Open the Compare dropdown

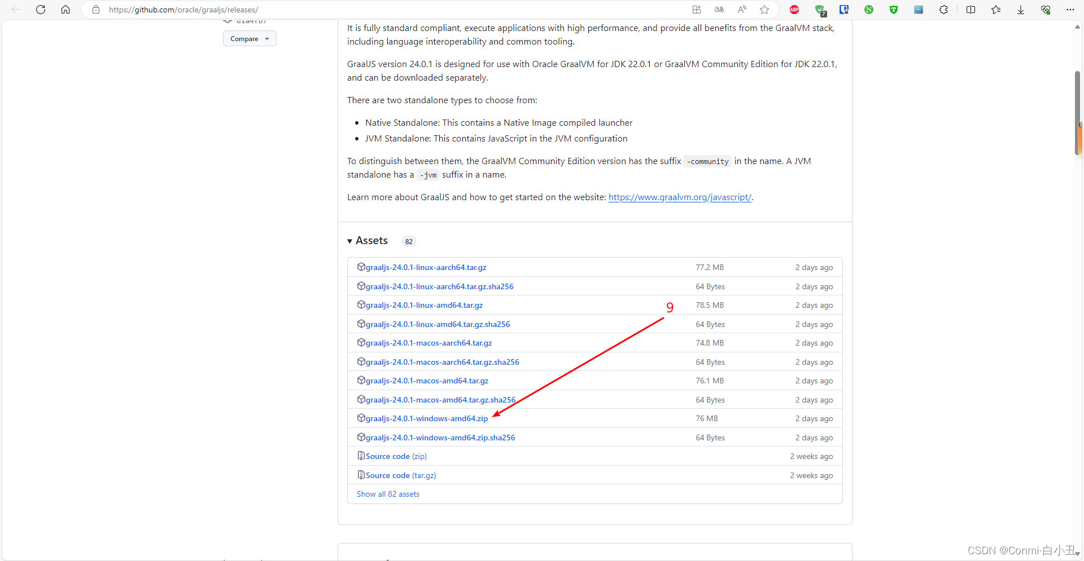pos(250,38)
